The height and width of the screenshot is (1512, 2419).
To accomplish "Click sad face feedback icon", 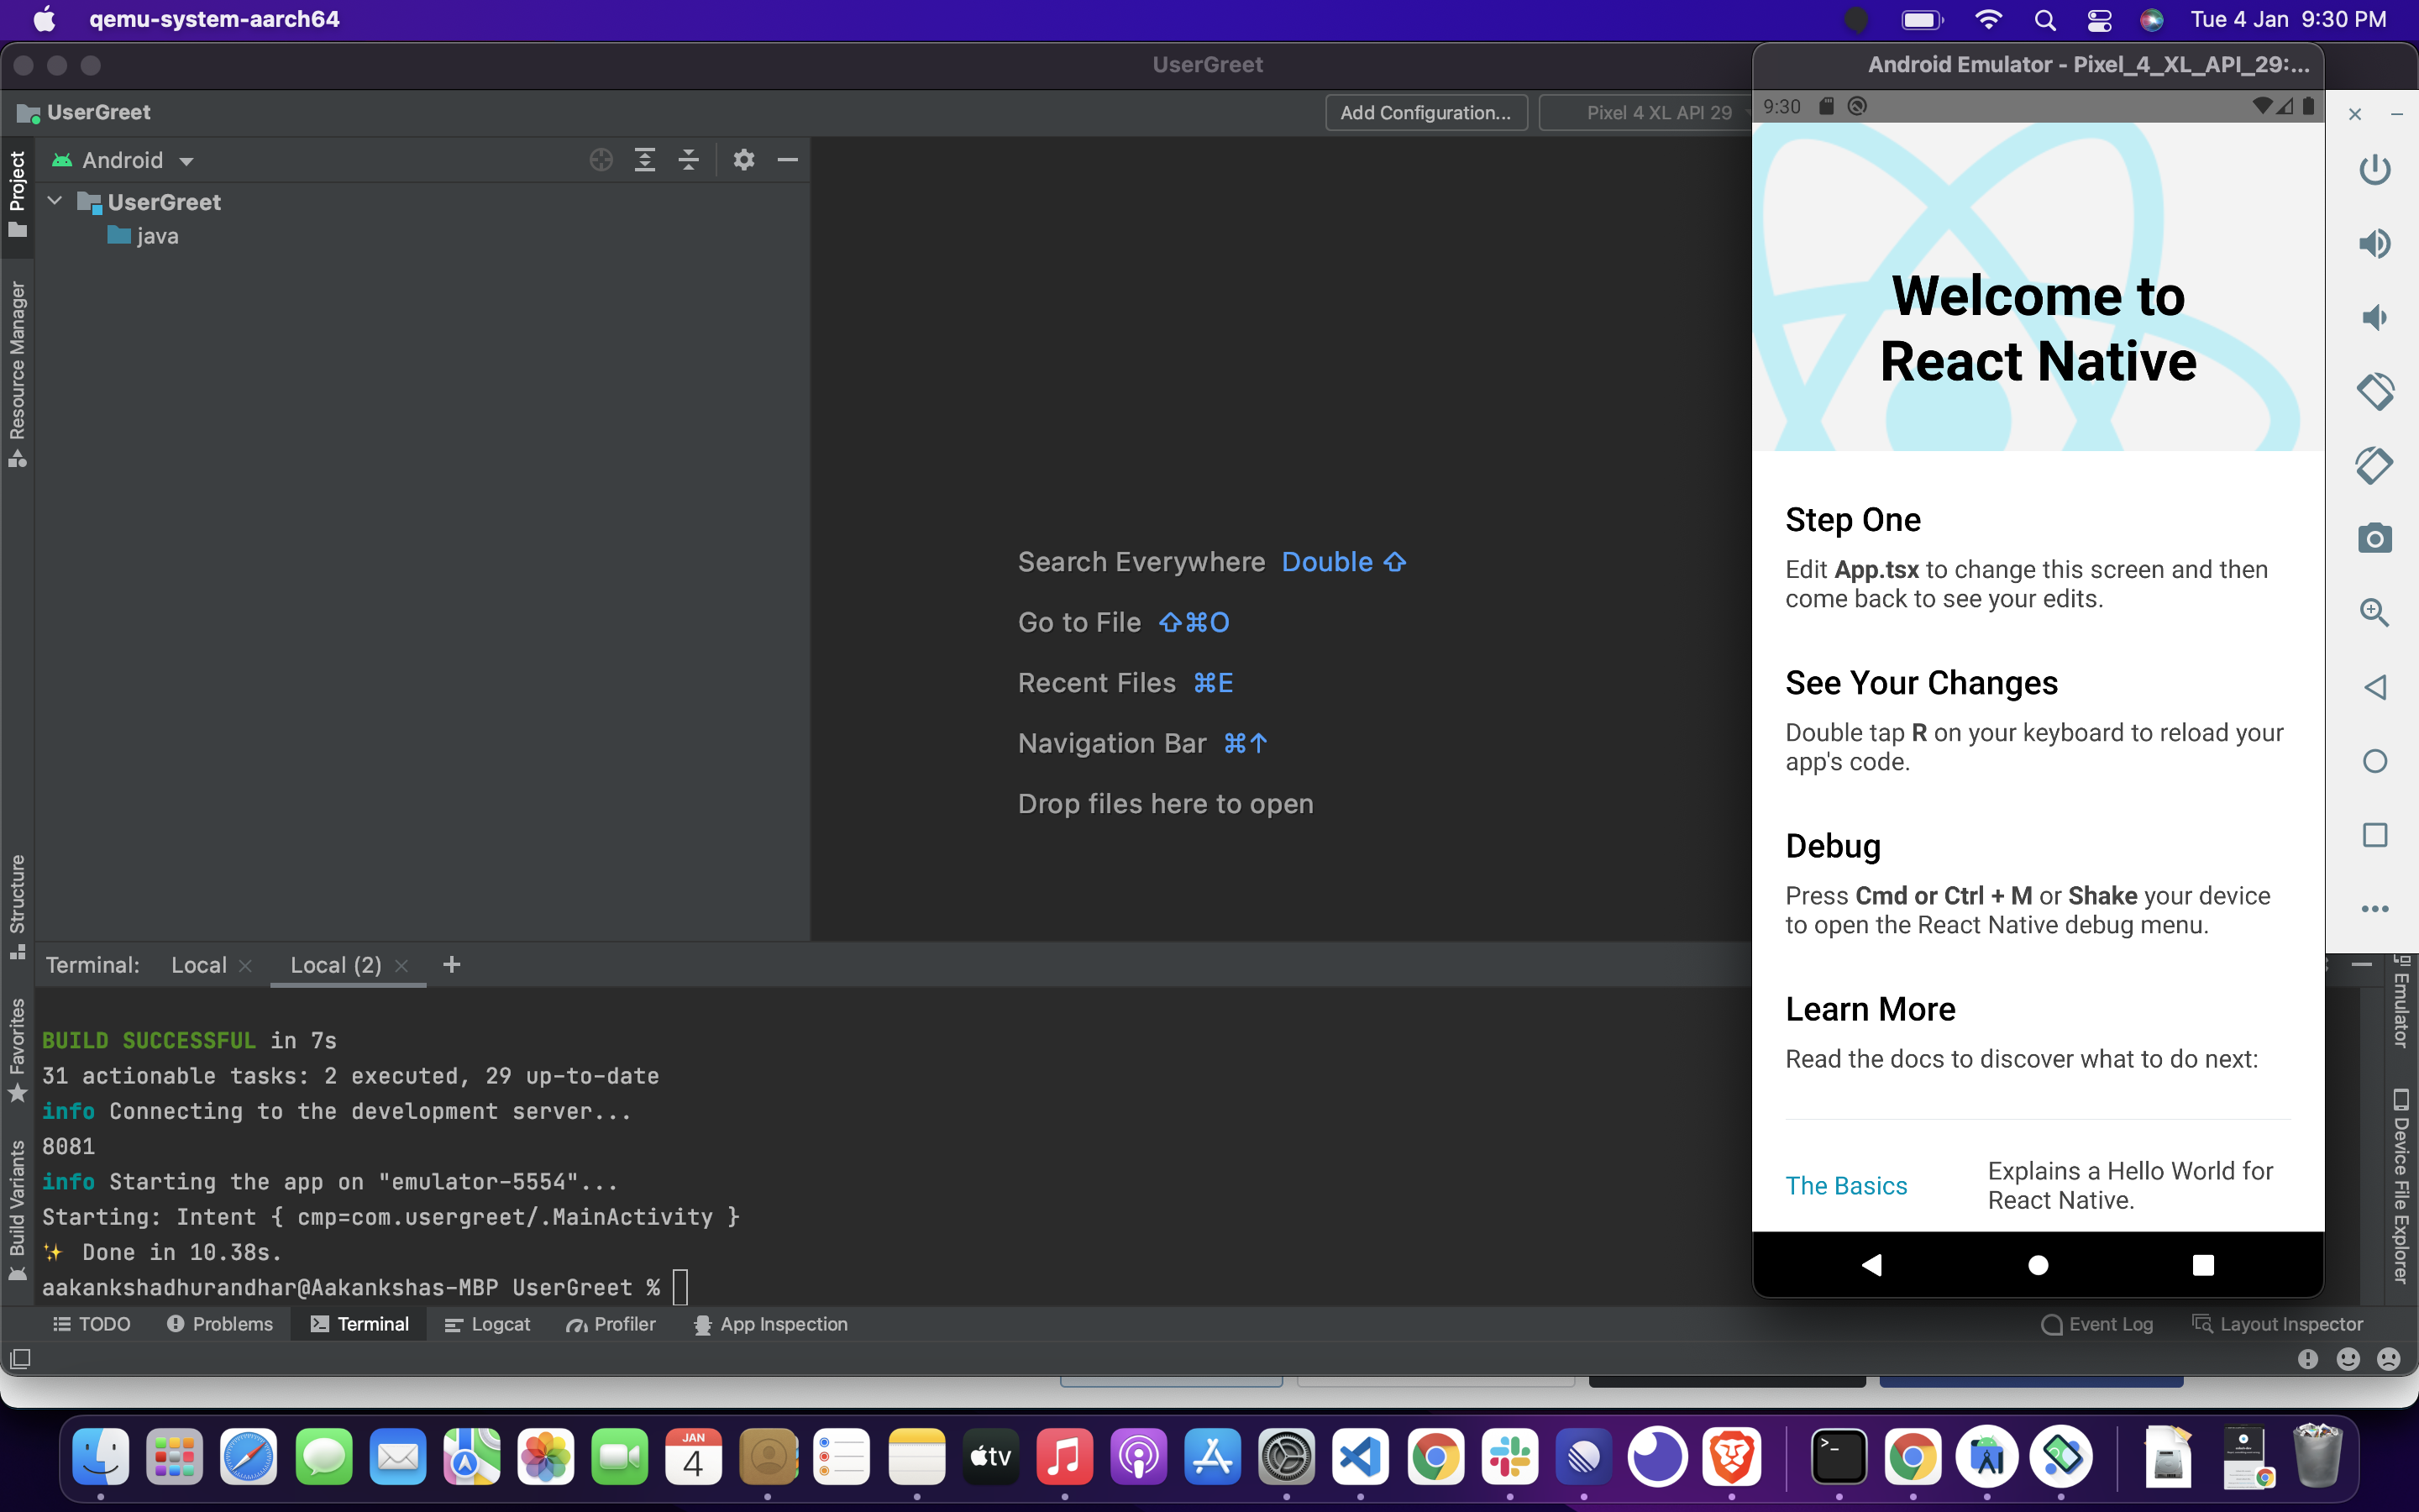I will 2389,1359.
